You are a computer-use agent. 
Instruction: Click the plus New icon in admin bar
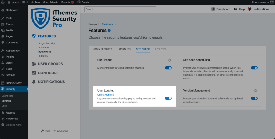click(32, 2)
